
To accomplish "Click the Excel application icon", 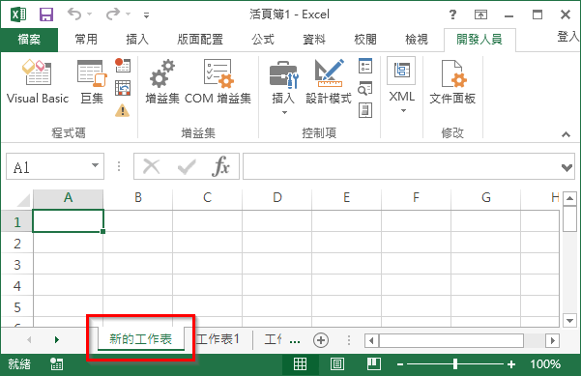I will click(x=18, y=14).
